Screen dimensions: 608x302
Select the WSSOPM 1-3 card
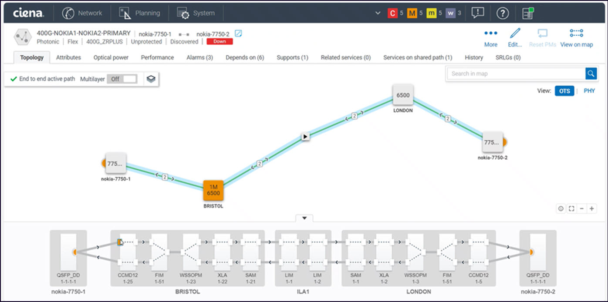[x=415, y=252]
